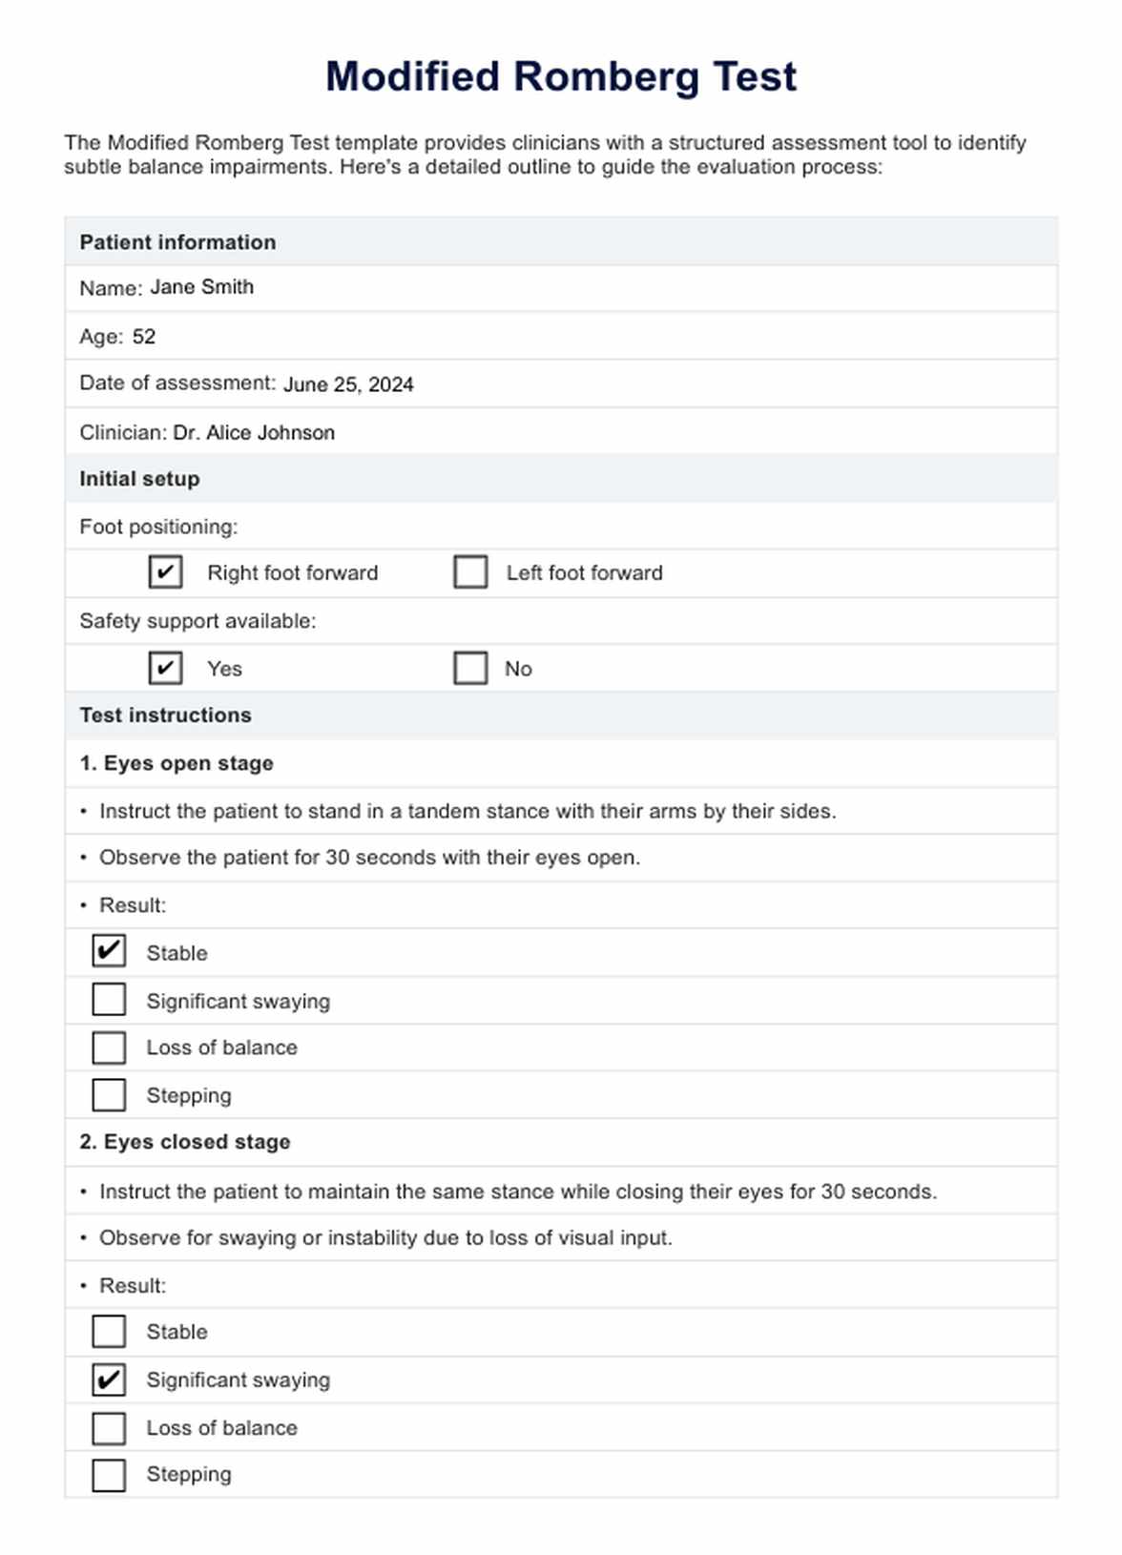Image resolution: width=1122 pixels, height=1555 pixels.
Task: Check Loss of balance under Eyes open stage
Action: (x=109, y=1047)
